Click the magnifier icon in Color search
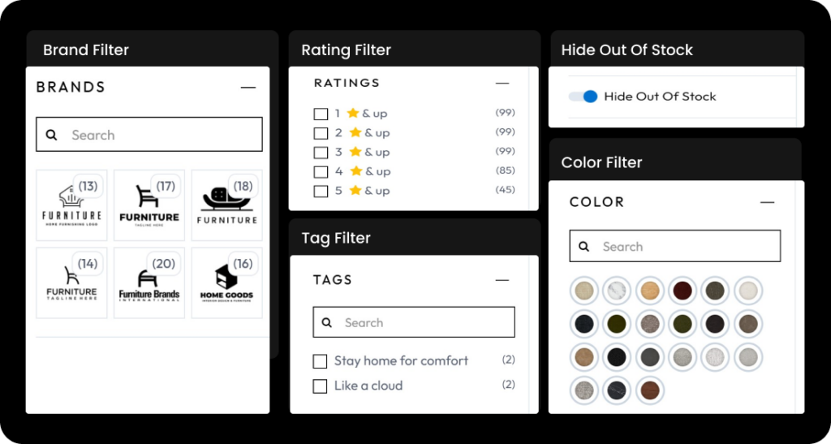831x444 pixels. 584,247
